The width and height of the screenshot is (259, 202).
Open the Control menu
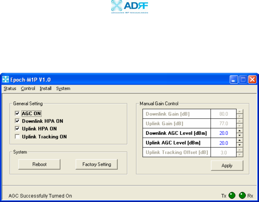point(28,88)
